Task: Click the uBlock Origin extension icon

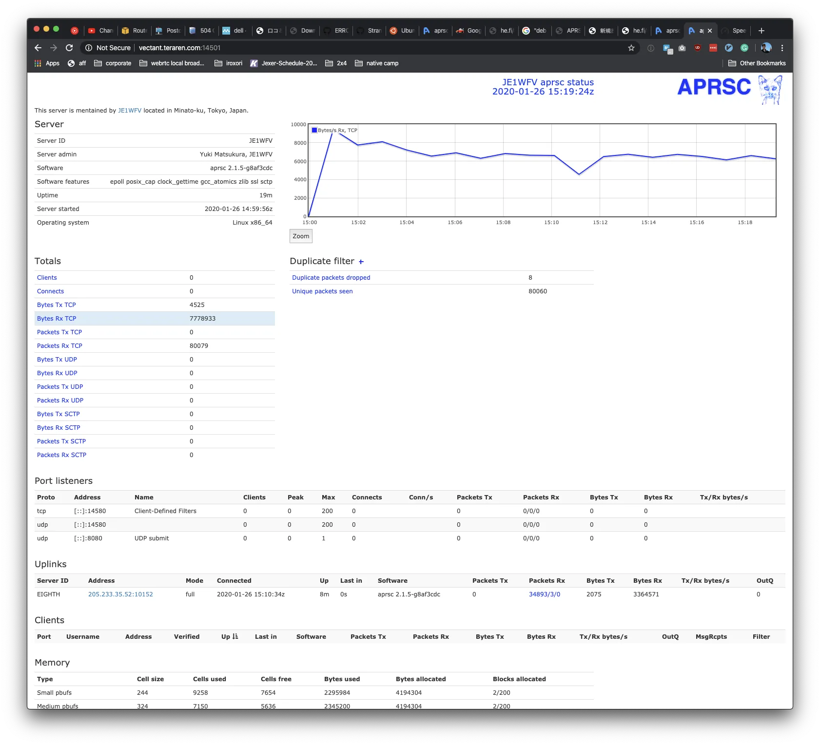Action: tap(698, 48)
